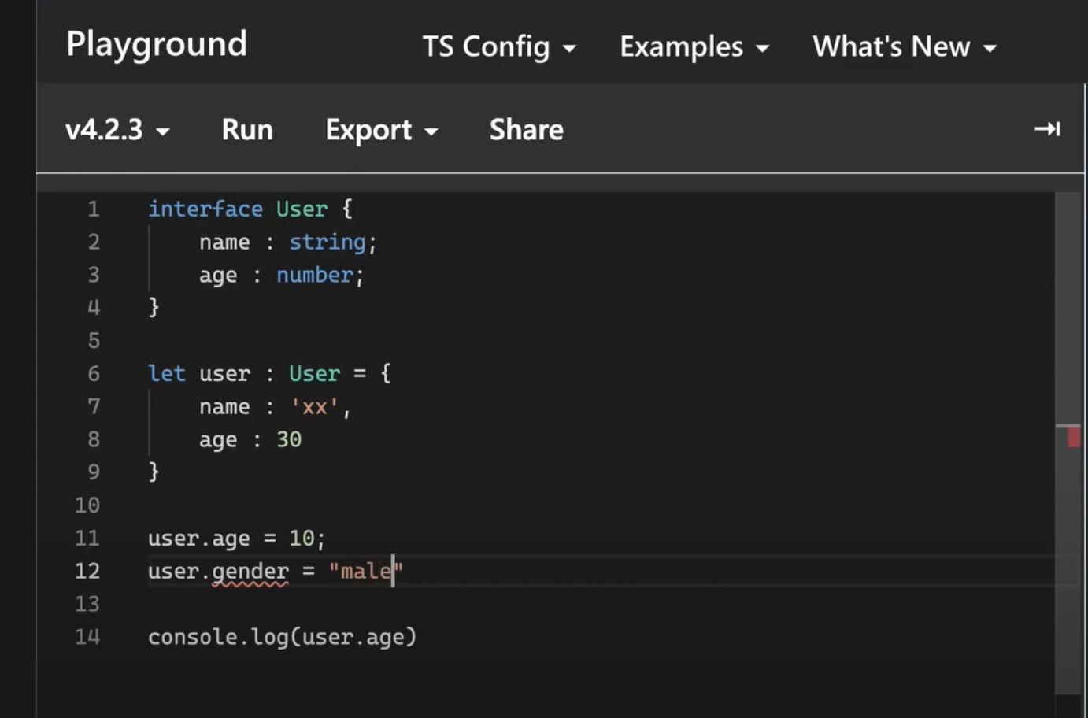Collapse the sidebar with the arrow-to-bar icon

click(1047, 128)
